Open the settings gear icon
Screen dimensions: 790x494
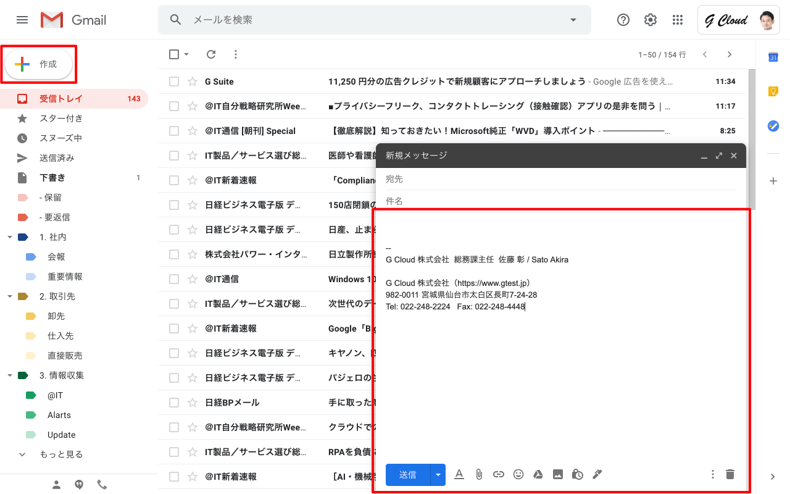point(651,20)
